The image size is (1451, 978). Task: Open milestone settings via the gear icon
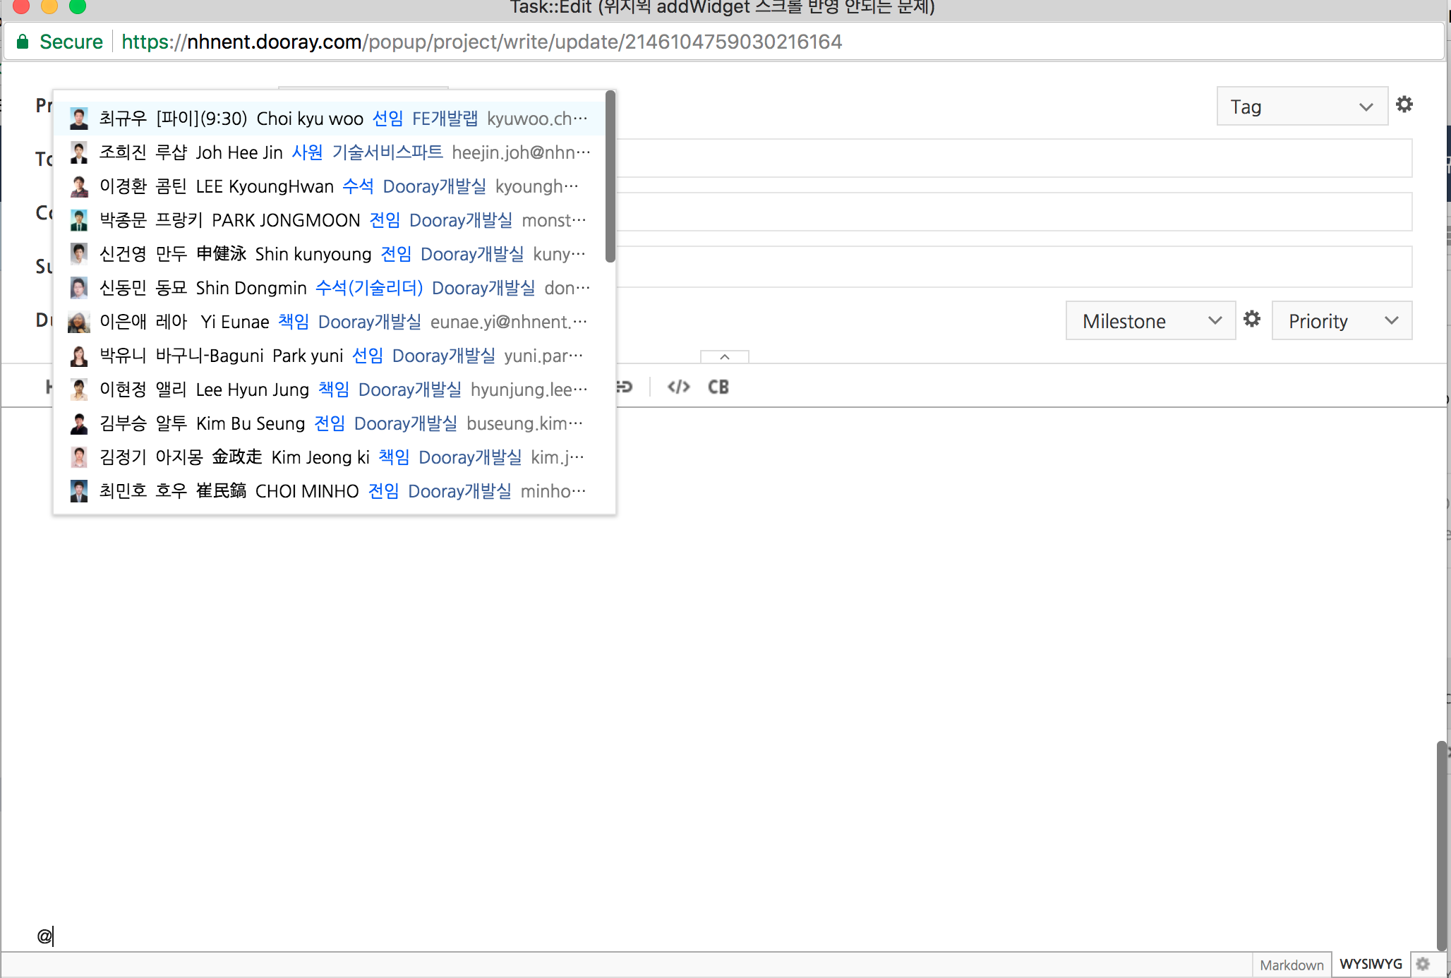click(1253, 319)
